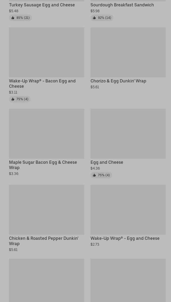Open the Turkey Sausage Egg and Cheese title
Image resolution: width=171 pixels, height=302 pixels.
42,5
